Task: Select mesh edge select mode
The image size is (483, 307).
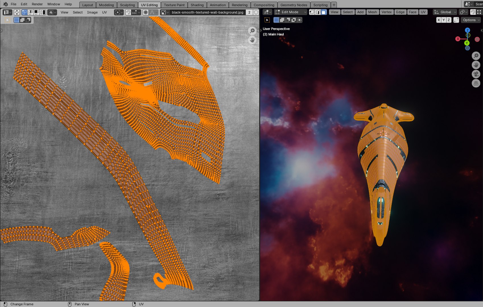Action: 318,12
